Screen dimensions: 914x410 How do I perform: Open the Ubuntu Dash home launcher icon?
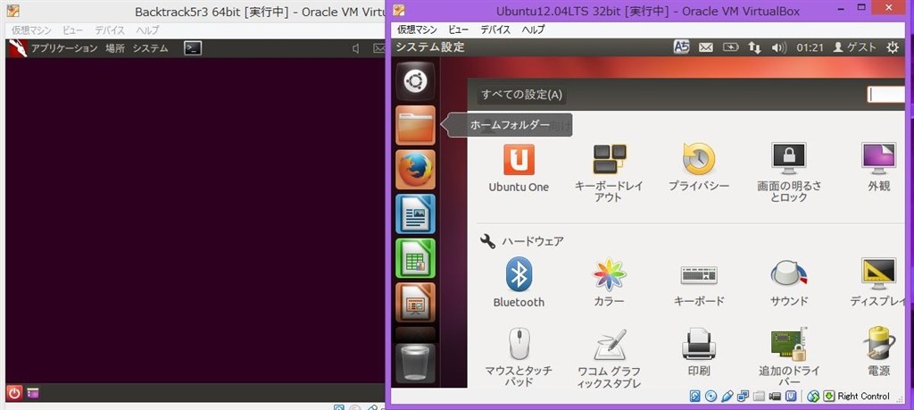(416, 81)
